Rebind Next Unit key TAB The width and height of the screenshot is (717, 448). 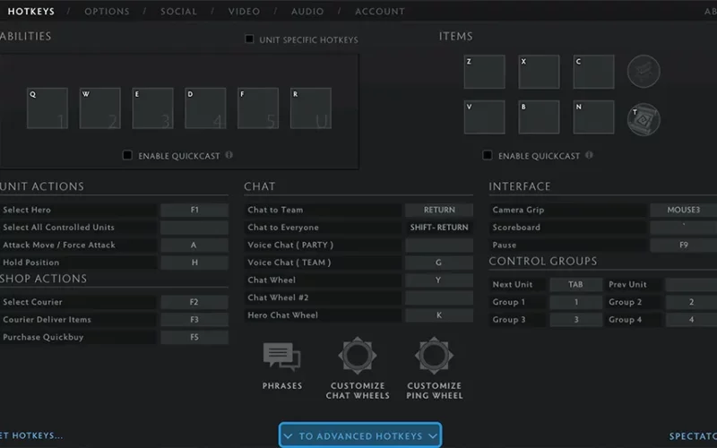point(575,284)
